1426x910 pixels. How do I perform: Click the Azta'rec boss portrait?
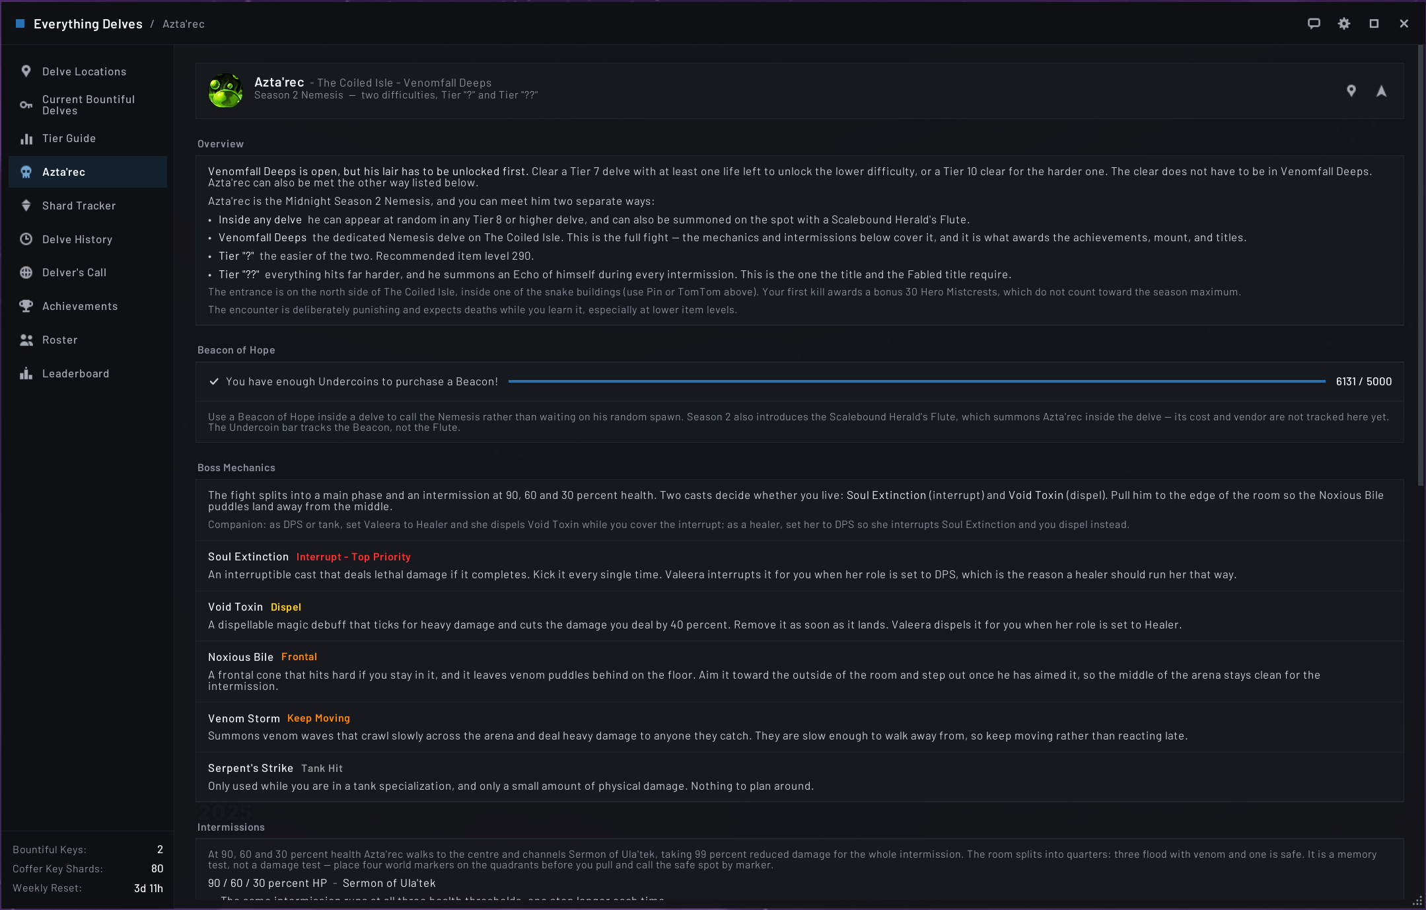[225, 91]
